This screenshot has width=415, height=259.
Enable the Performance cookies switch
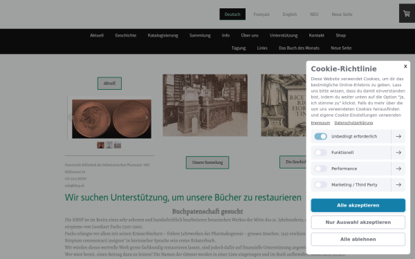[320, 169]
